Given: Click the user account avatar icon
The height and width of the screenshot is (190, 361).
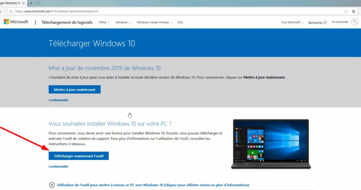Looking at the screenshot, I should coord(355,22).
